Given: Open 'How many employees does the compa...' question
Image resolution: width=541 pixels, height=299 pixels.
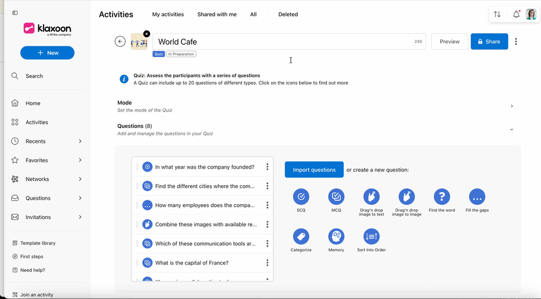Looking at the screenshot, I should click(205, 205).
